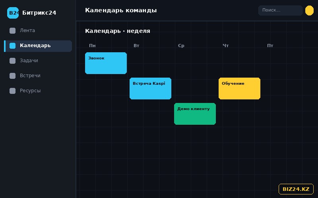Click the Ср day header
The image size is (318, 198).
181,46
